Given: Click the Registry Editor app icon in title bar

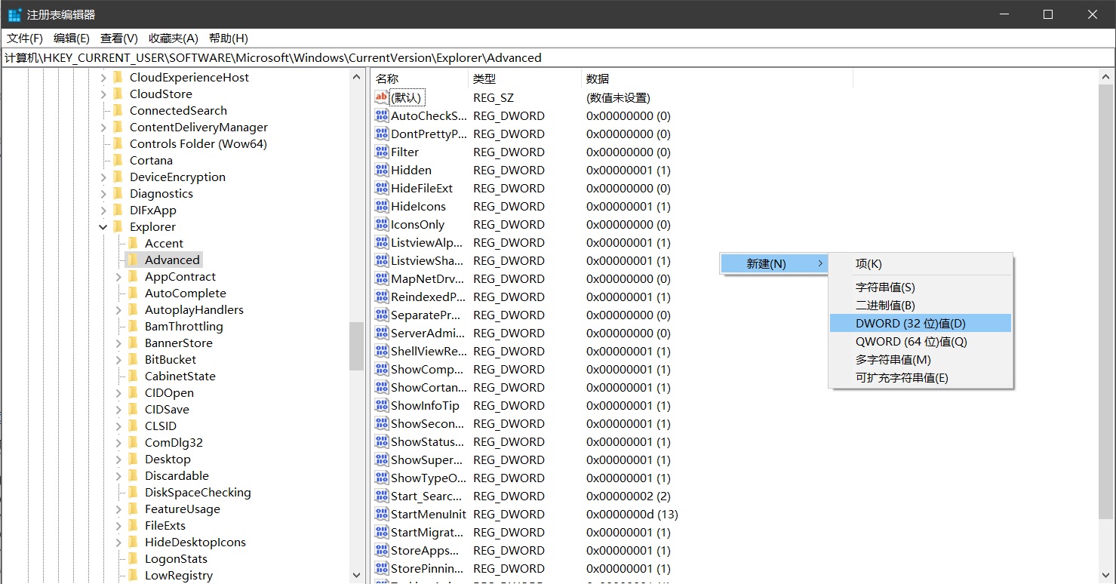Looking at the screenshot, I should coord(14,14).
